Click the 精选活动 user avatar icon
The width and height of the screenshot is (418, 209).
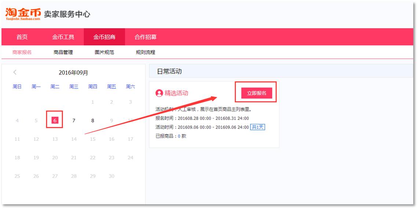[159, 93]
